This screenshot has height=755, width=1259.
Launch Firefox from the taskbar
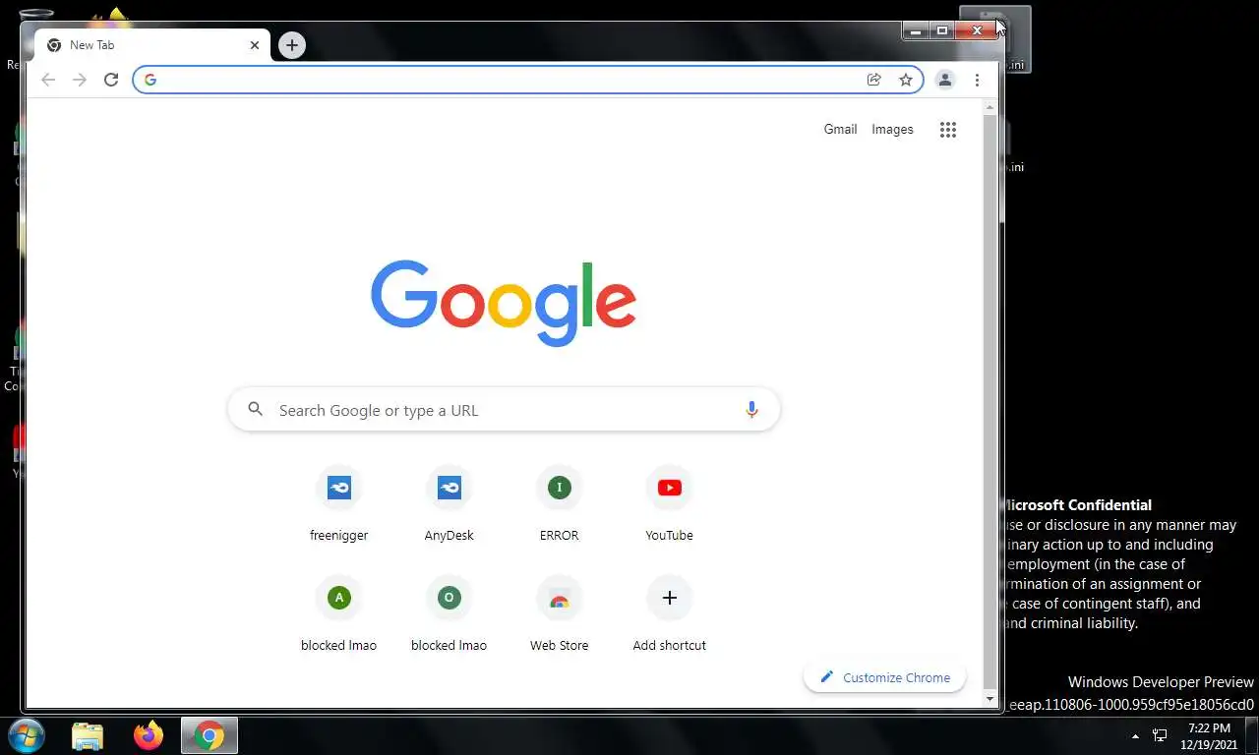[x=149, y=735]
